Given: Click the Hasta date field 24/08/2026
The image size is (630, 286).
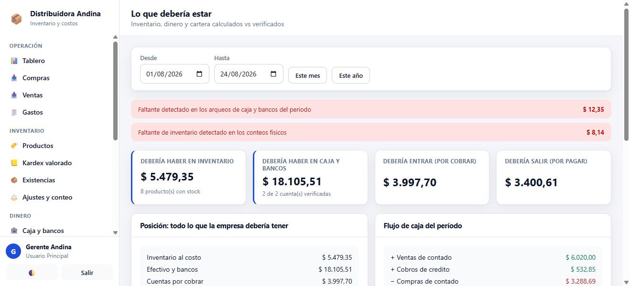Looking at the screenshot, I should [x=249, y=74].
